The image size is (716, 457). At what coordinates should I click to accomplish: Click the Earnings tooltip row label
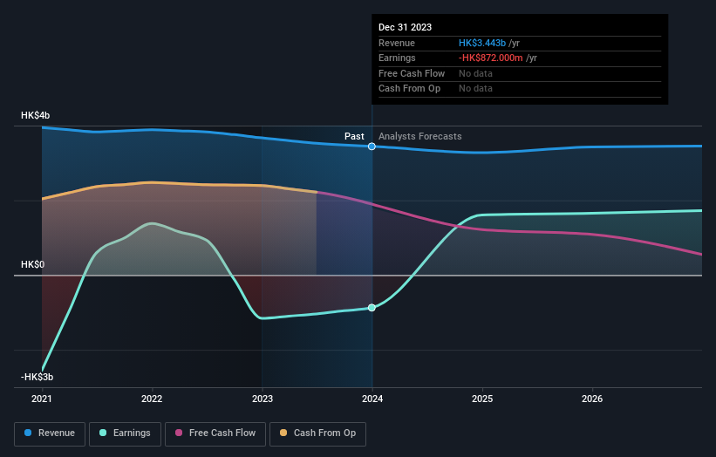[x=398, y=58]
